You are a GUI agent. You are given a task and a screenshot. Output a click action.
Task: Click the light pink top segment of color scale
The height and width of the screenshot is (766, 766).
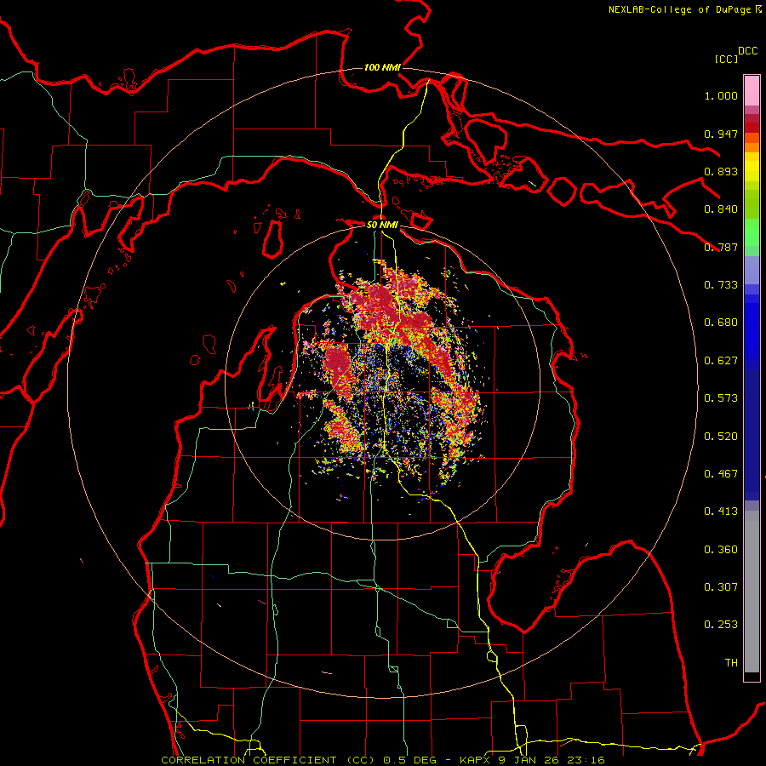point(752,90)
